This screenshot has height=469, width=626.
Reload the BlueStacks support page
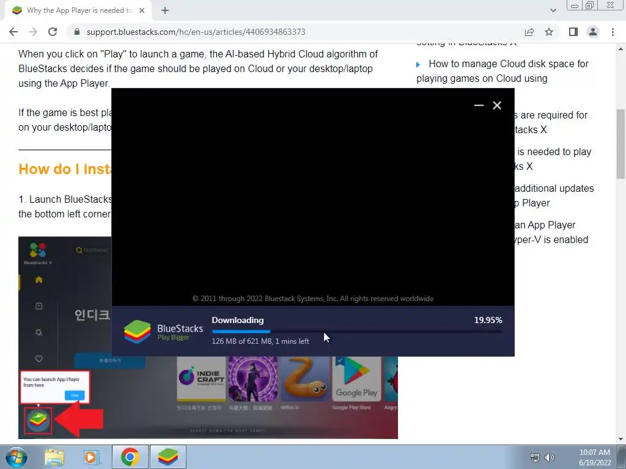53,32
